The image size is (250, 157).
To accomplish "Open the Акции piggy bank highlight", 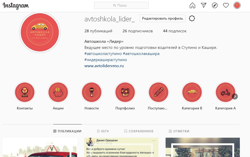I will pyautogui.click(x=58, y=92).
